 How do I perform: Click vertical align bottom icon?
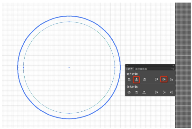point(172,80)
